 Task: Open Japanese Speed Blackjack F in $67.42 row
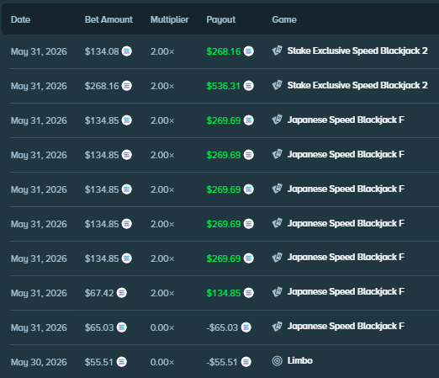click(346, 292)
